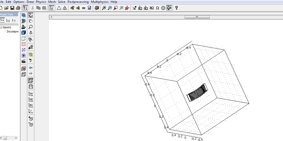The width and height of the screenshot is (283, 141).
Task: Open the Postprocessing menu
Action: pyautogui.click(x=78, y=2)
